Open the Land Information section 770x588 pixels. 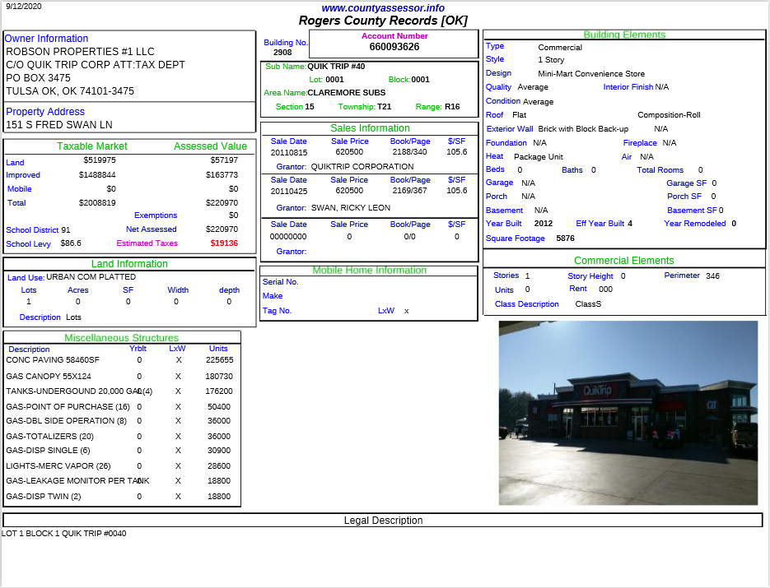pos(129,264)
